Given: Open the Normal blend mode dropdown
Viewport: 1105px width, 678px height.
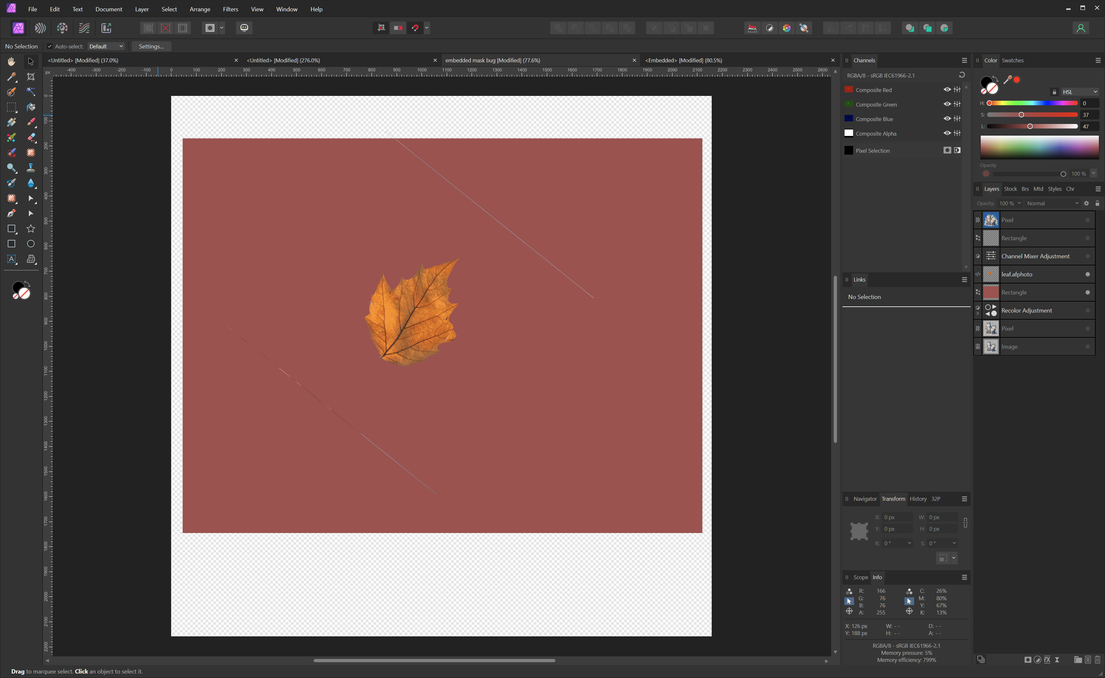Looking at the screenshot, I should [x=1052, y=204].
